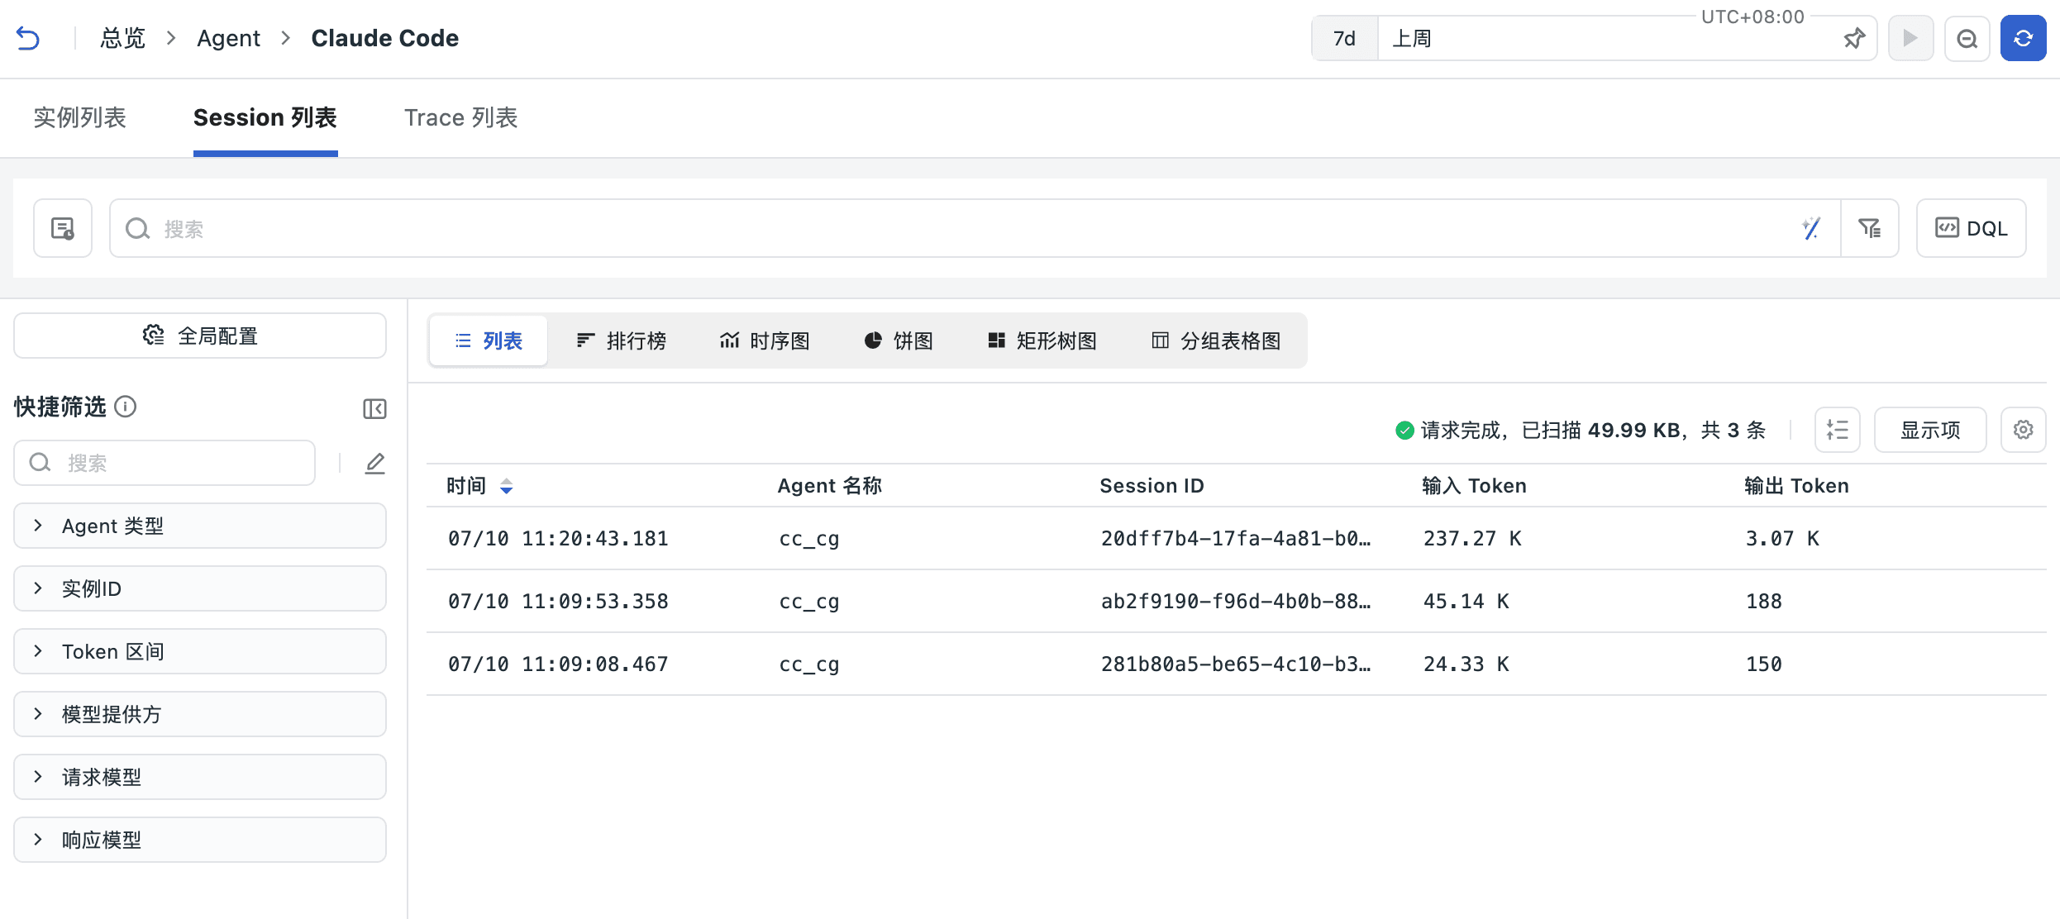
Task: Click timestamp 07/10 11:09:53.358
Action: click(558, 602)
